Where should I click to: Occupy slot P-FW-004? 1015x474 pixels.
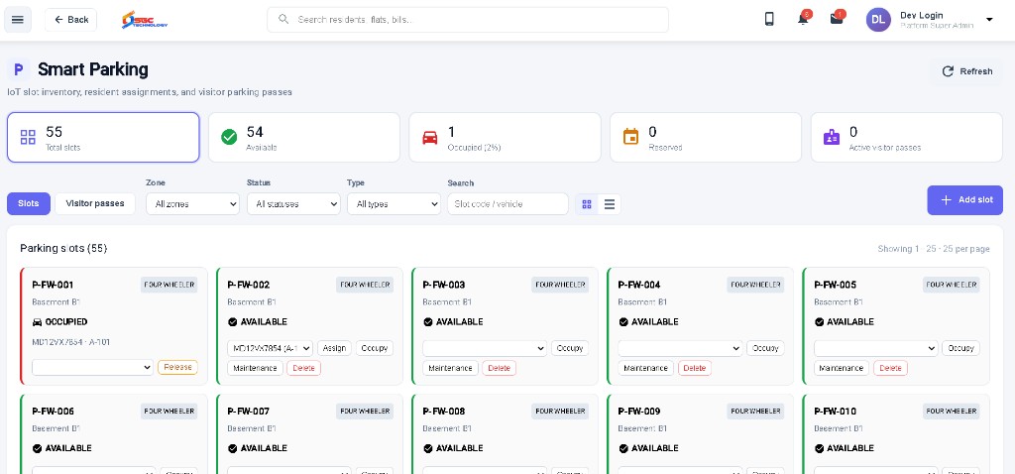click(x=765, y=348)
